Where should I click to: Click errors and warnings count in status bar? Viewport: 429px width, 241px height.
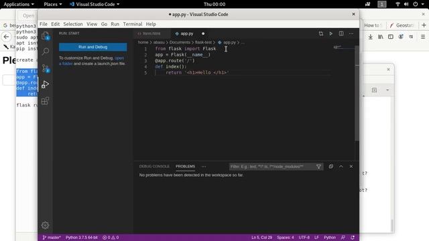point(111,238)
